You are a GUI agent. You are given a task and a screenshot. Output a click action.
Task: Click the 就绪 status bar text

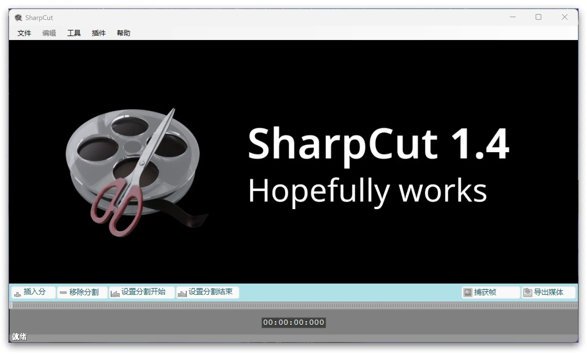(x=19, y=337)
